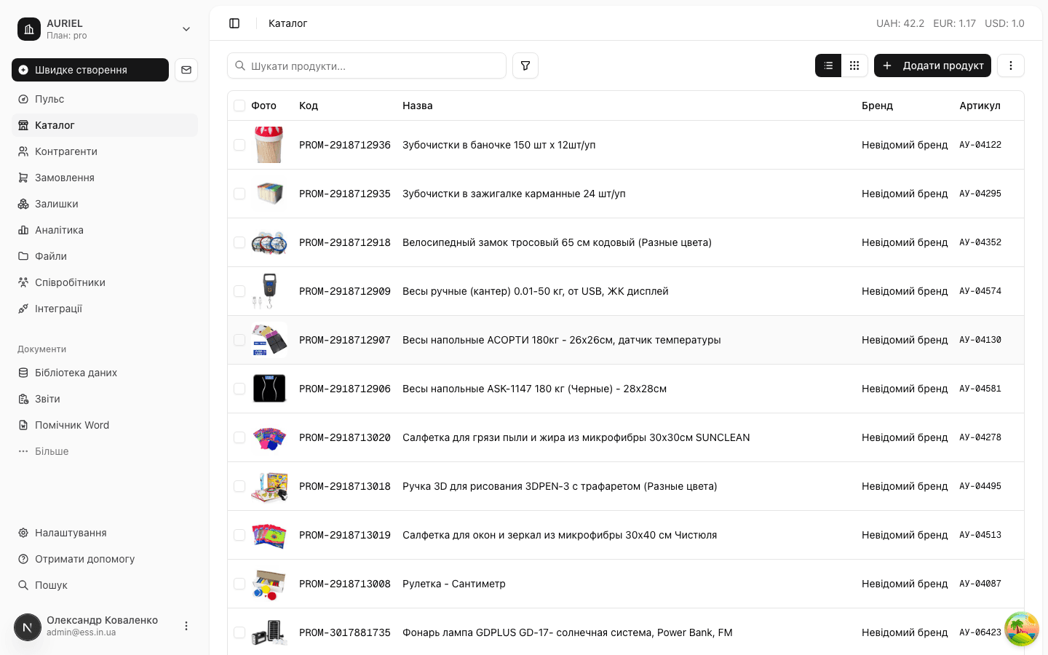Tick the checkbox for PROM-2918712906 row

(x=239, y=389)
